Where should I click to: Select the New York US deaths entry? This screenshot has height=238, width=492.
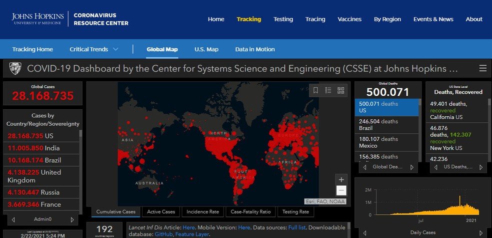456,138
